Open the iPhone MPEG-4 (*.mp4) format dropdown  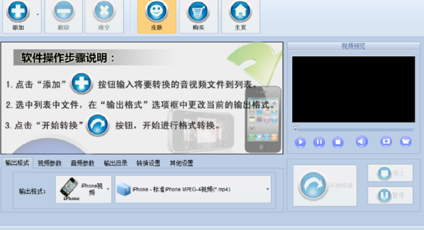pyautogui.click(x=193, y=189)
